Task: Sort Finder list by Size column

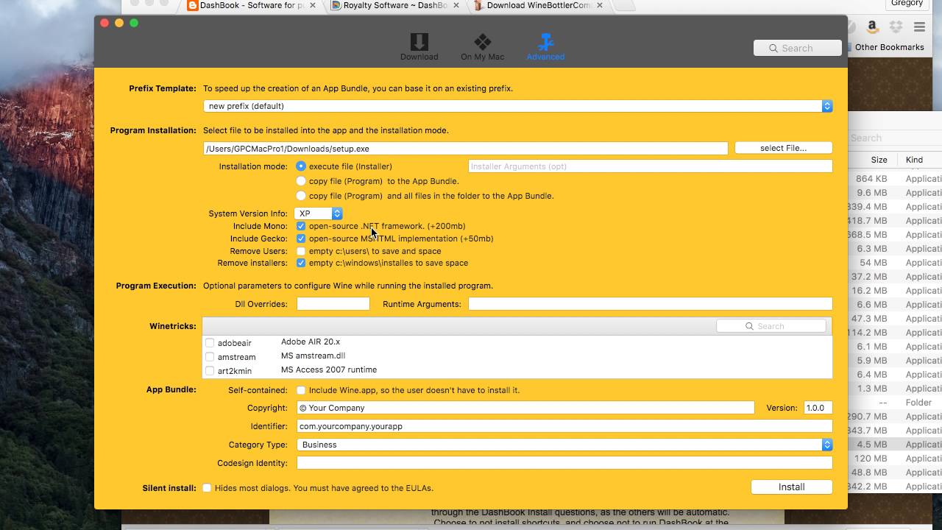Action: tap(879, 160)
